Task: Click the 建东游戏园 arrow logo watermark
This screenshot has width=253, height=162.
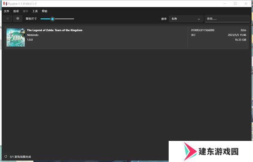Action: (x=190, y=151)
